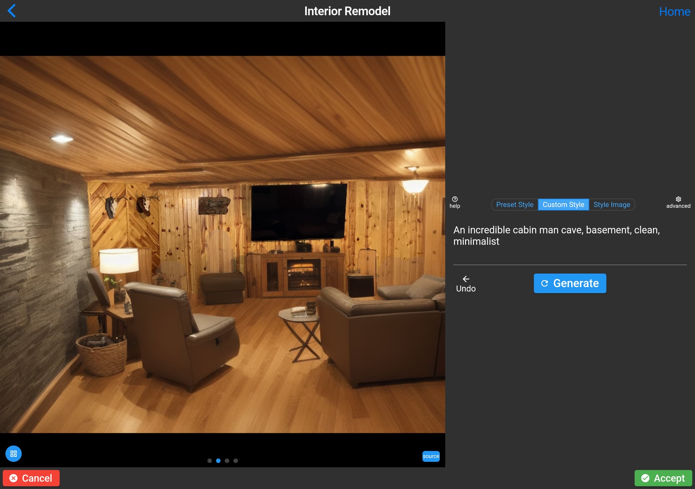
Task: Go back with the blue chevron arrow
Action: (x=12, y=11)
